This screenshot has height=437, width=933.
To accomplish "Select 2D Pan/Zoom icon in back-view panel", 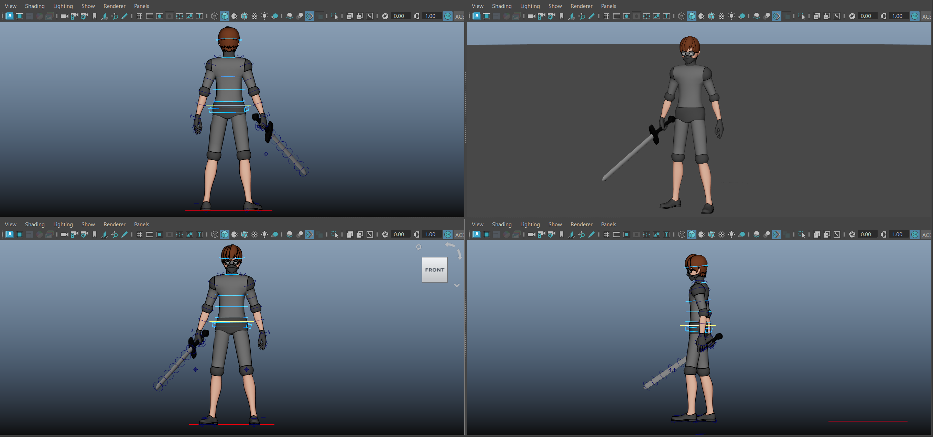I will pos(115,16).
